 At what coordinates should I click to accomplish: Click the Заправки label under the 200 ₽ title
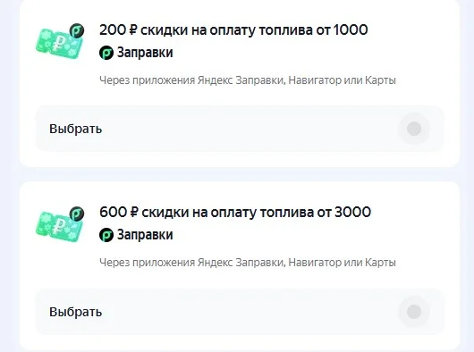[x=145, y=53]
